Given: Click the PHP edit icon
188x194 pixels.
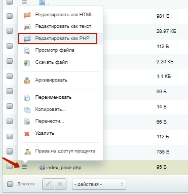Looking at the screenshot, I should 27,39.
